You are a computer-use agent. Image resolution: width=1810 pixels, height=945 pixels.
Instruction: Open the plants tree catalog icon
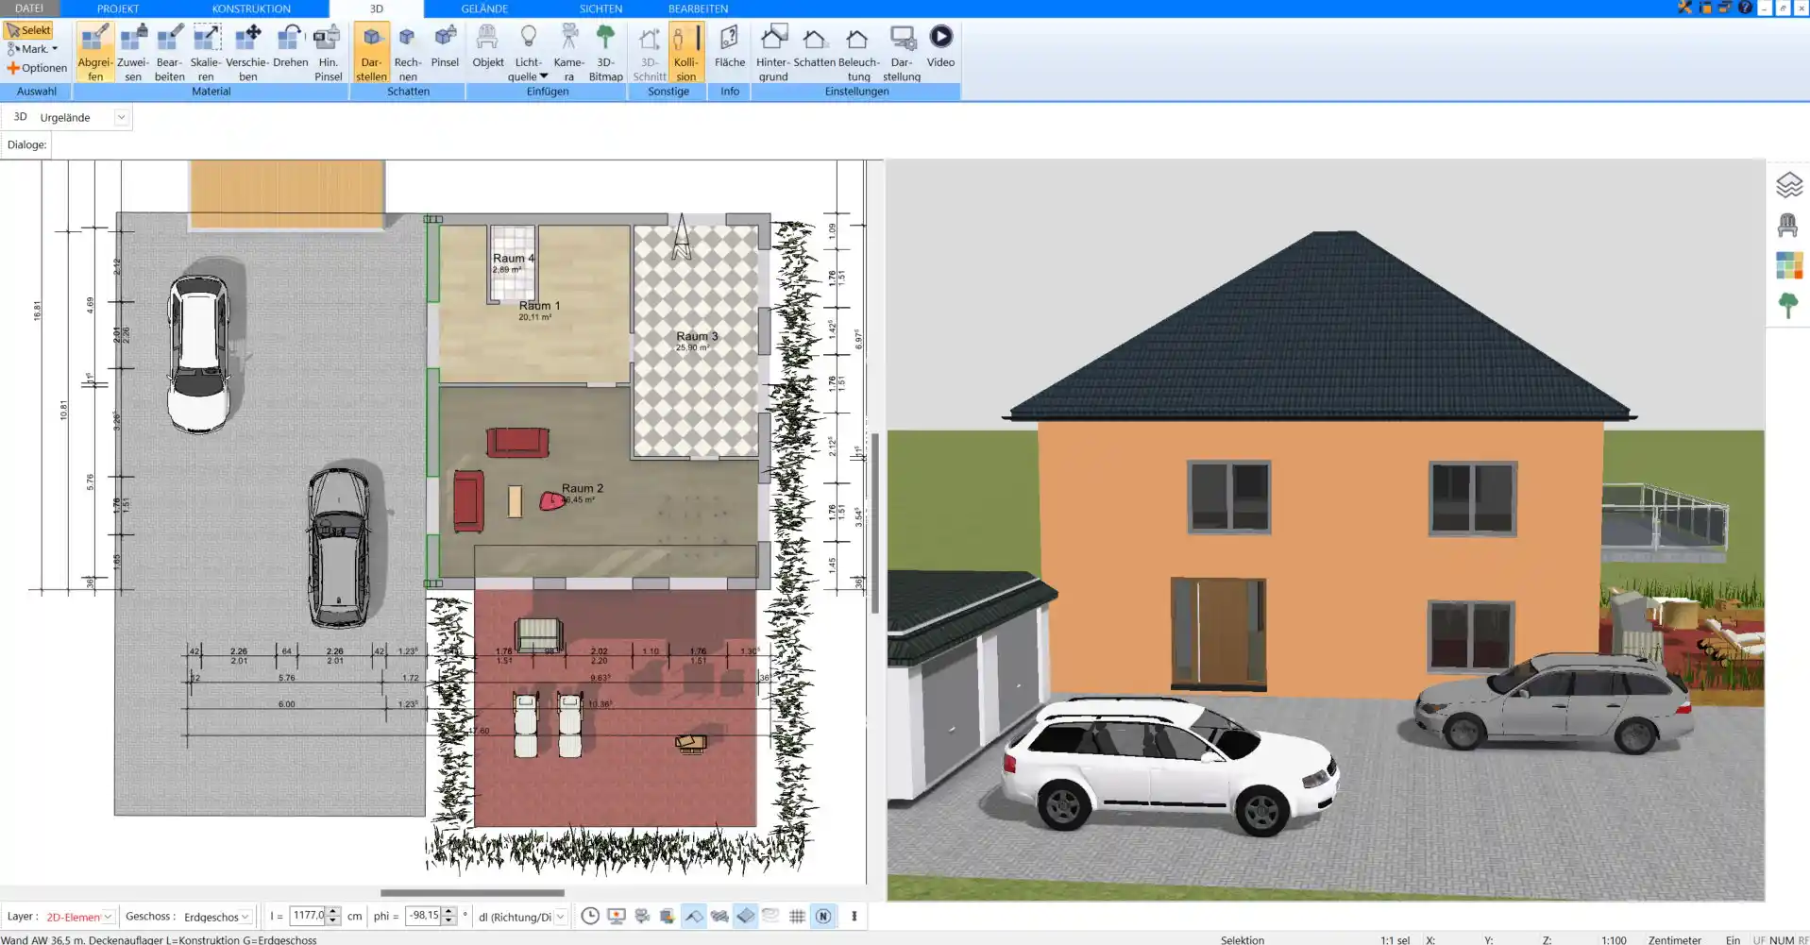click(x=1788, y=305)
